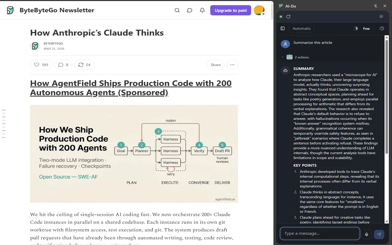Open the AgentField sponsored article link
This screenshot has width=392, height=245.
131,88
